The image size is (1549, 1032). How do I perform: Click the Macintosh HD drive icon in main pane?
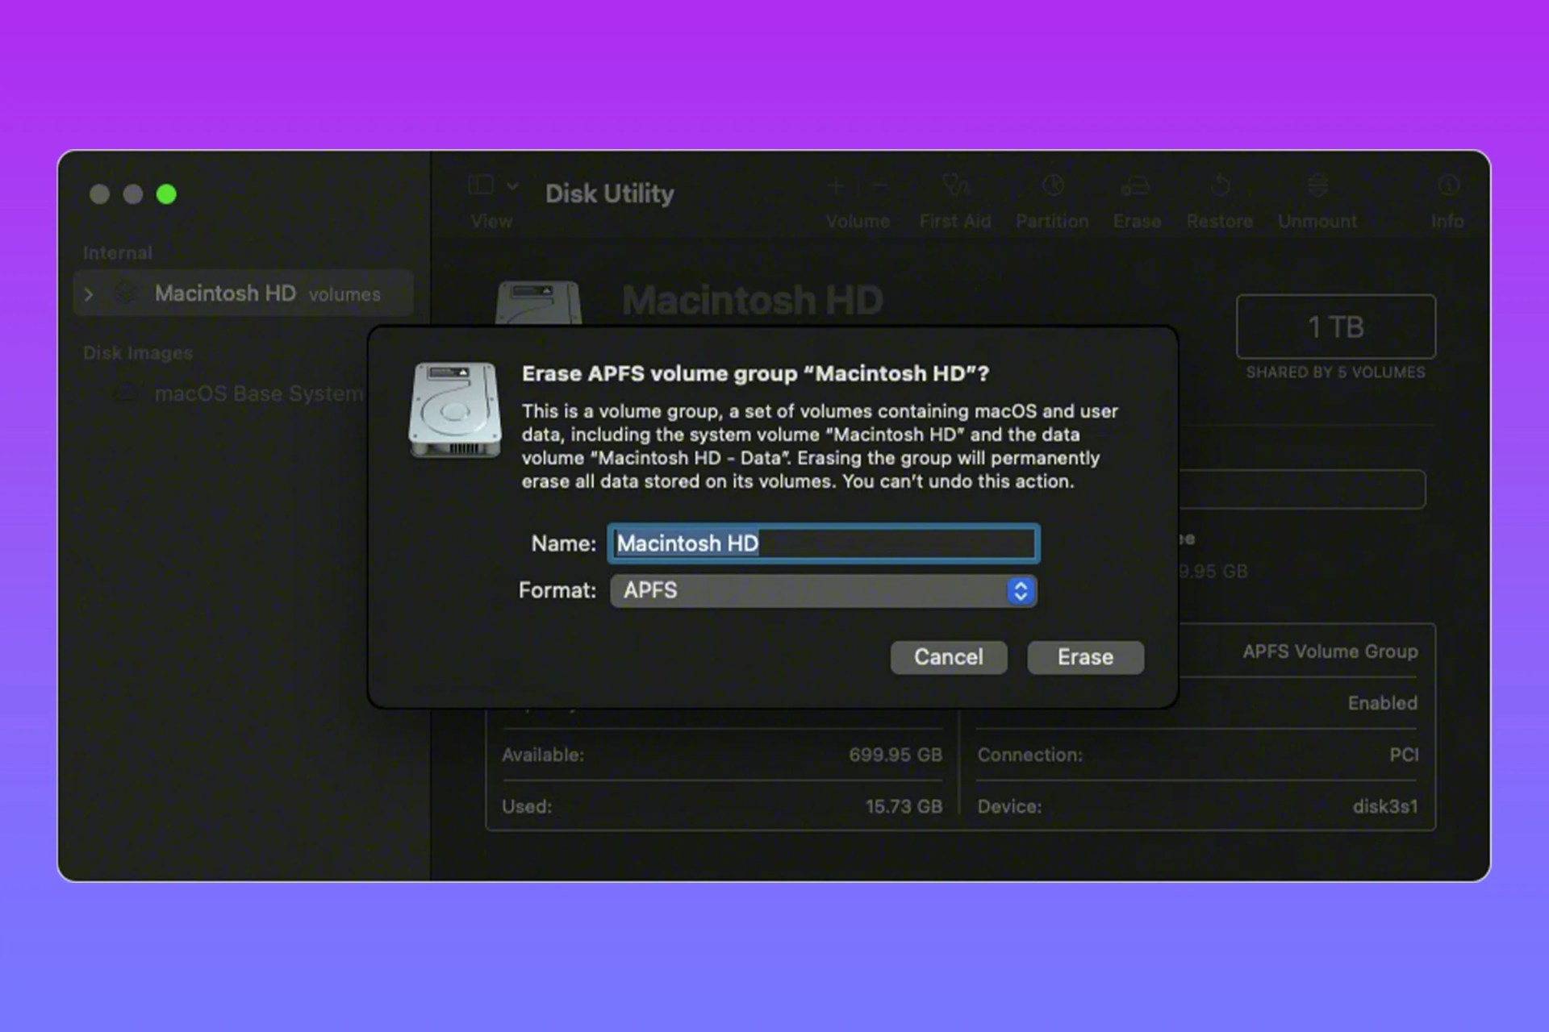point(538,303)
